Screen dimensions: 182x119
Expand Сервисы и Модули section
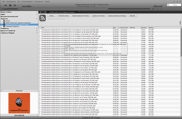37,33
